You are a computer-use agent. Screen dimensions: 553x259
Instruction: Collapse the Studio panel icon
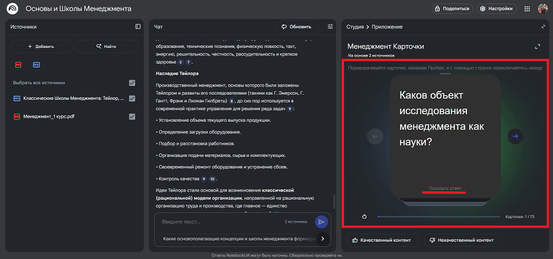[x=544, y=27]
